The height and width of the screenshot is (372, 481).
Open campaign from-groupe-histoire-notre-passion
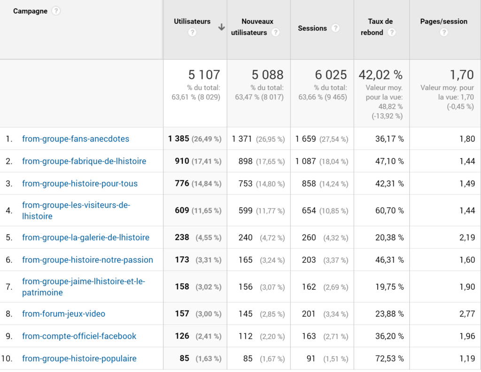[x=87, y=260]
